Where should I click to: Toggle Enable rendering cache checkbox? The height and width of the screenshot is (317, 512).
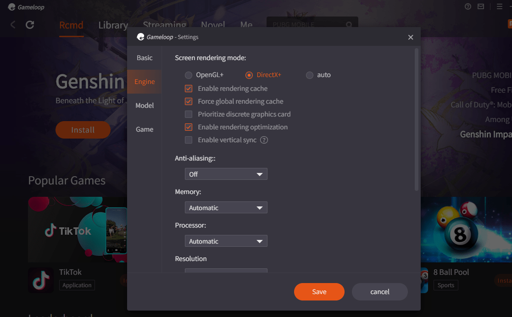(189, 89)
